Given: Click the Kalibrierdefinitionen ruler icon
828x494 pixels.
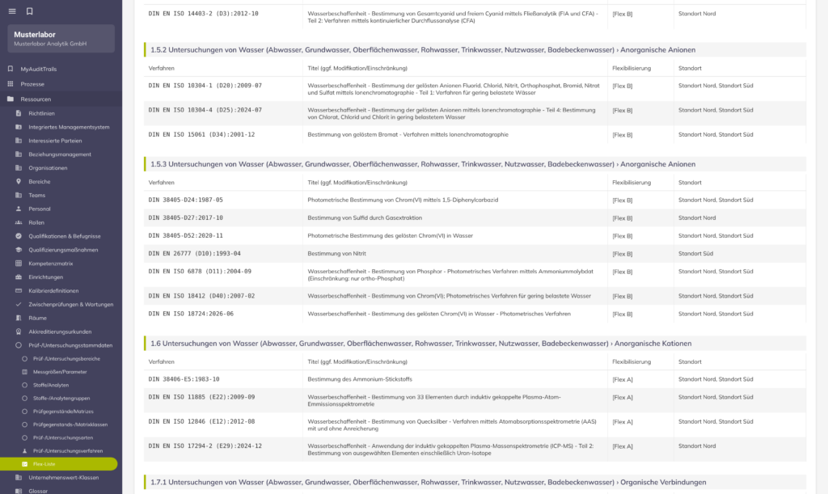Looking at the screenshot, I should point(19,291).
